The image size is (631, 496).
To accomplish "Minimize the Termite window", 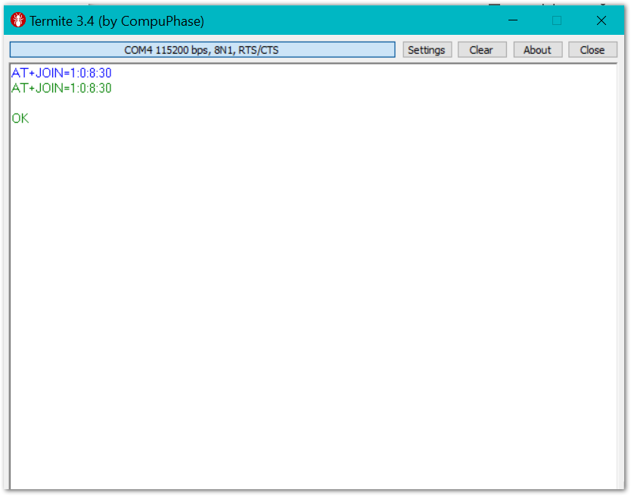I will (513, 20).
